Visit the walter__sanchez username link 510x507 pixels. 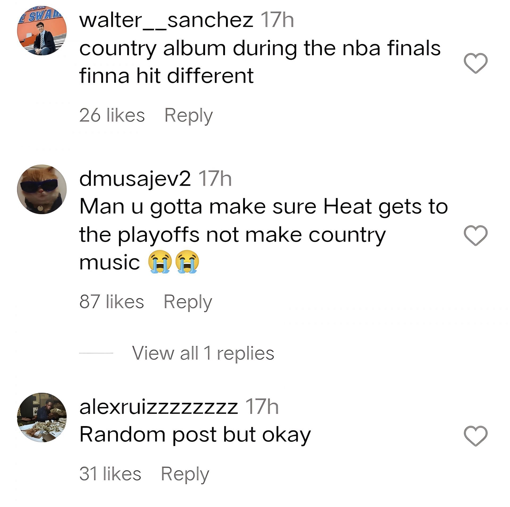166,20
